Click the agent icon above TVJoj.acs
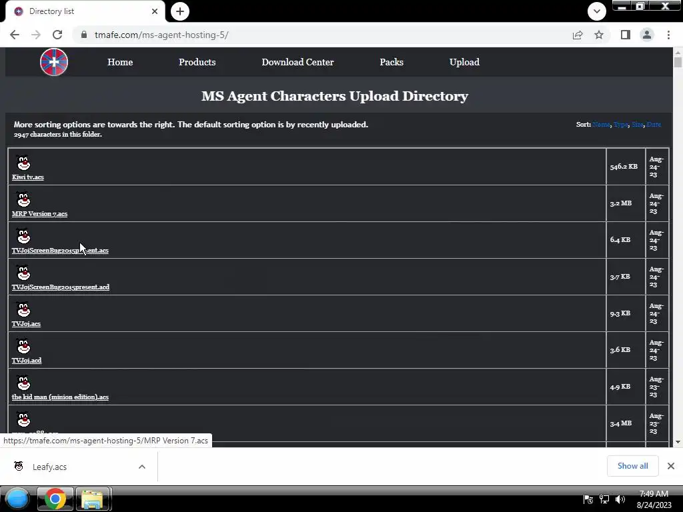The image size is (683, 512). [23, 309]
